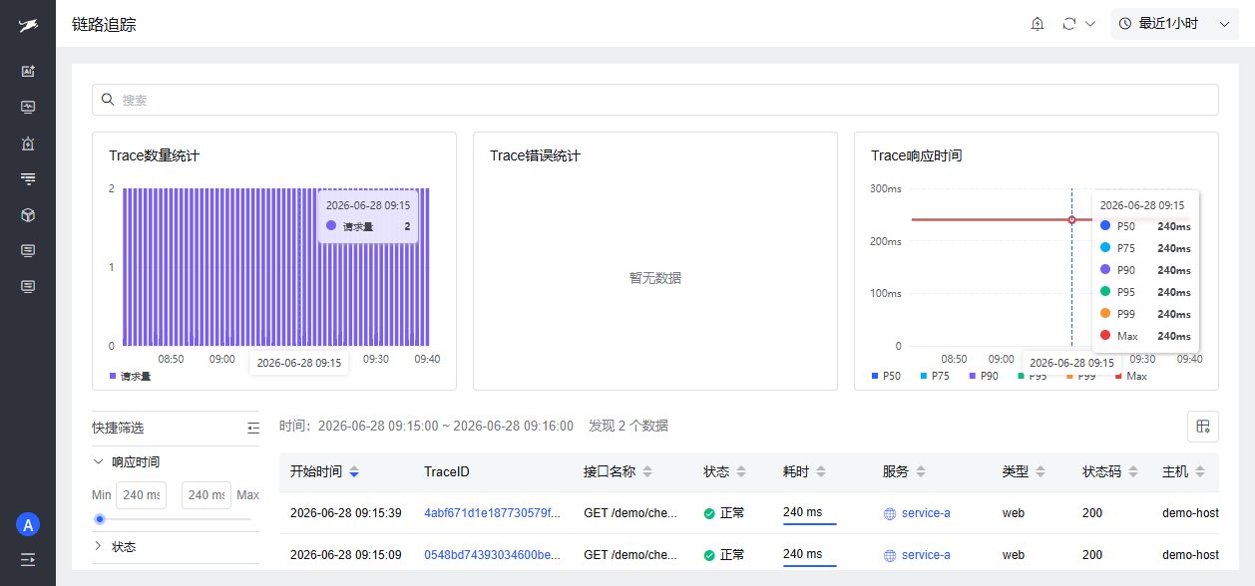Click the Min response time input
Image resolution: width=1255 pixels, height=586 pixels.
[x=142, y=495]
